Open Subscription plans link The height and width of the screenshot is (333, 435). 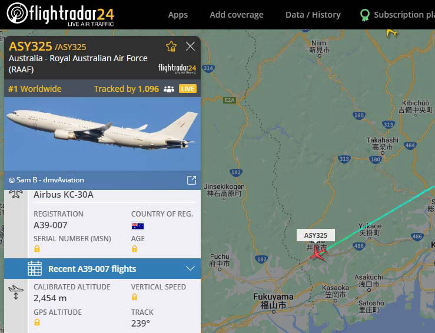pos(397,15)
